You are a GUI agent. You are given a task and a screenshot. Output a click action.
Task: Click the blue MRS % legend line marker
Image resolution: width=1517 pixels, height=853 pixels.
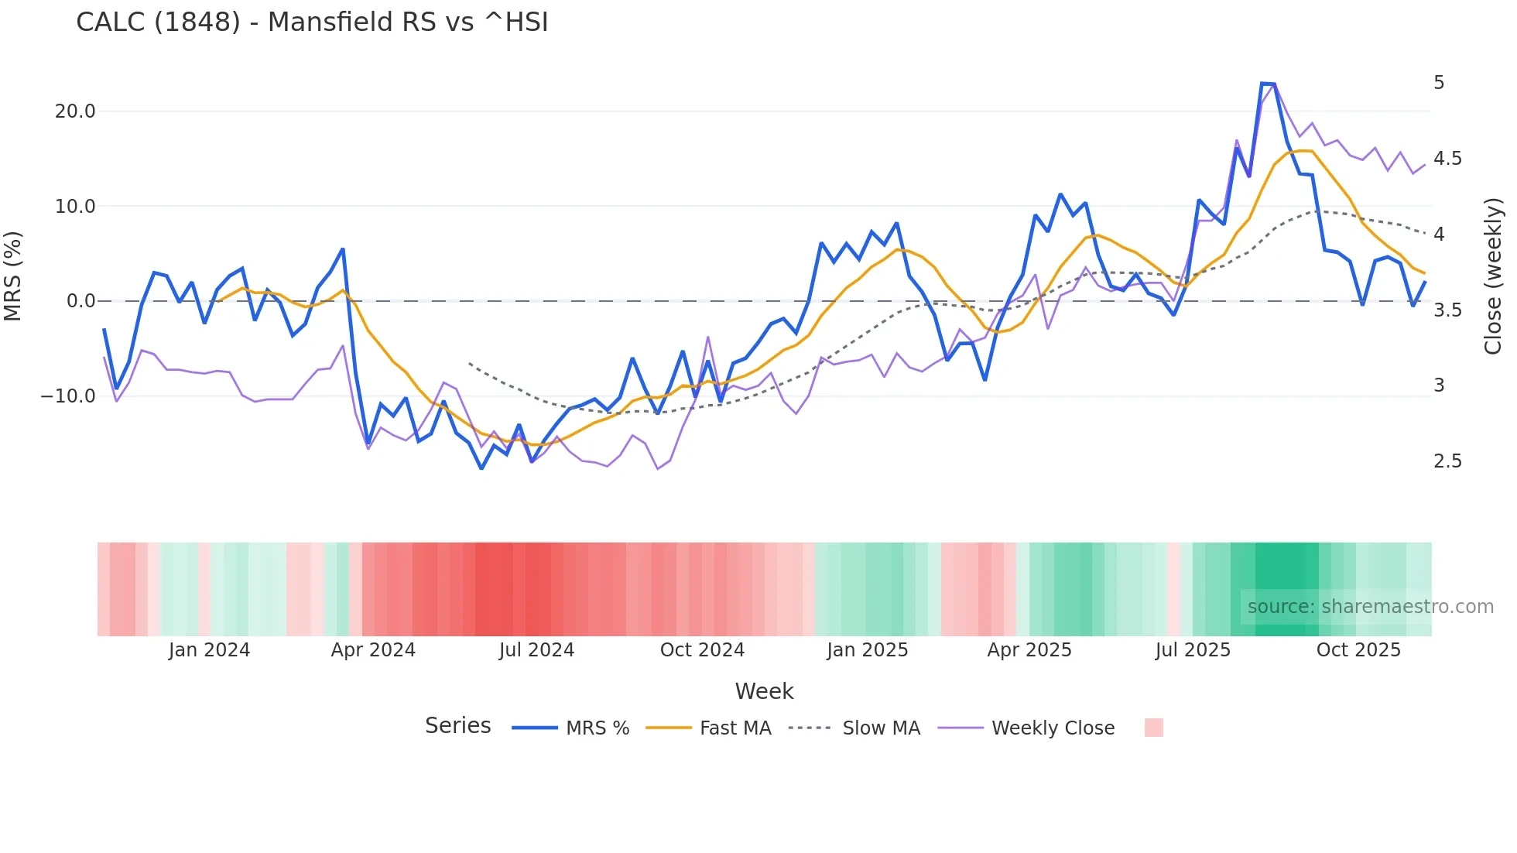pos(534,728)
